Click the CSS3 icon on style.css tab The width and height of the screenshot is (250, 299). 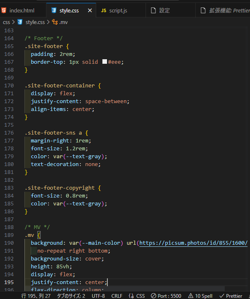[54, 10]
